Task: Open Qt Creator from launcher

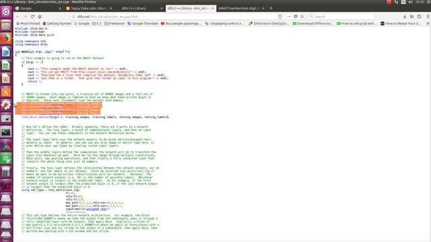Action: pos(6,159)
